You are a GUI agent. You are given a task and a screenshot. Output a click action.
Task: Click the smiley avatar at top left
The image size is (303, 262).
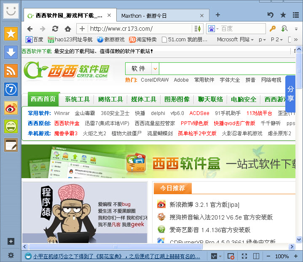pyautogui.click(x=11, y=11)
